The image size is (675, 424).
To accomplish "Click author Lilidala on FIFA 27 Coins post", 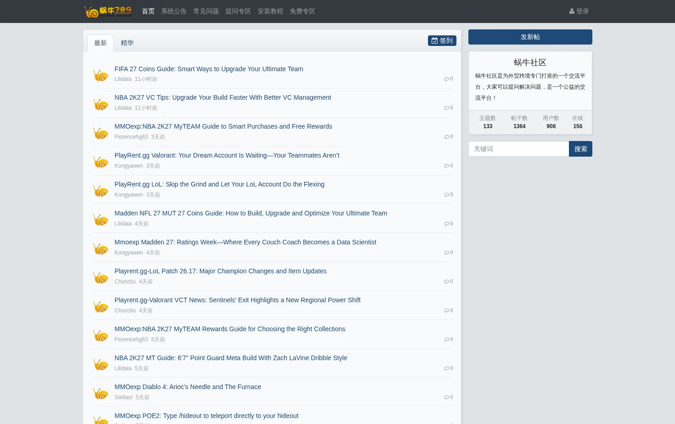I will 123,79.
